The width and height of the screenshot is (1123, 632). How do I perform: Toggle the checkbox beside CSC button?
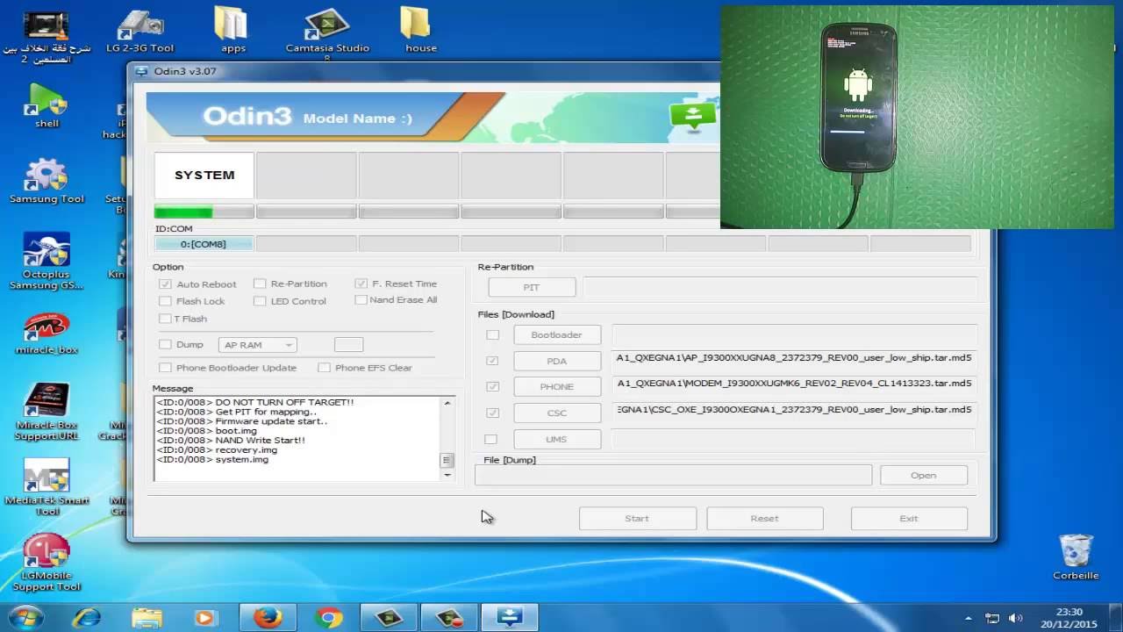[x=492, y=413]
